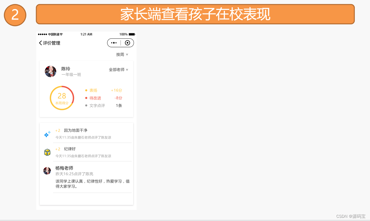
Task: Tap the class label 一年级一班
Action: click(71, 75)
